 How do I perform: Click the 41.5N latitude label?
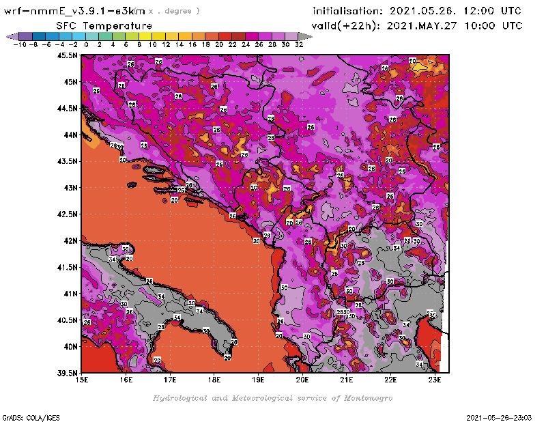pyautogui.click(x=67, y=267)
